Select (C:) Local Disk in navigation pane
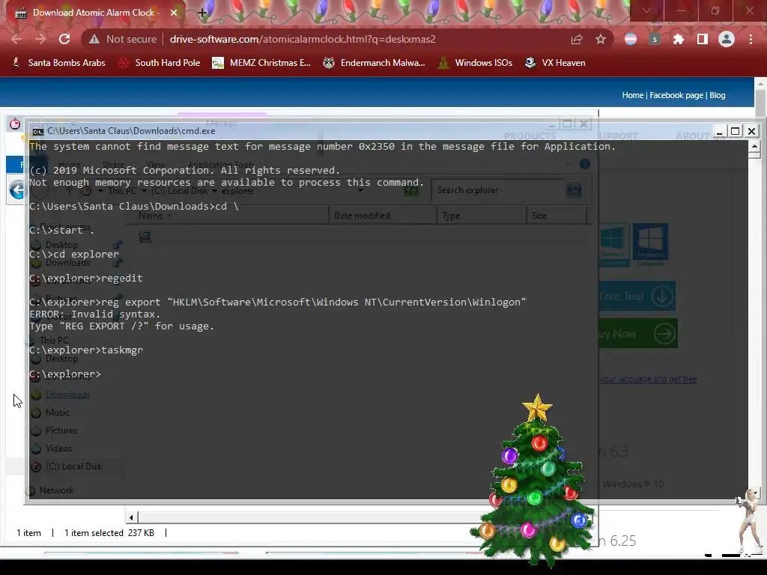Image resolution: width=767 pixels, height=575 pixels. [73, 466]
